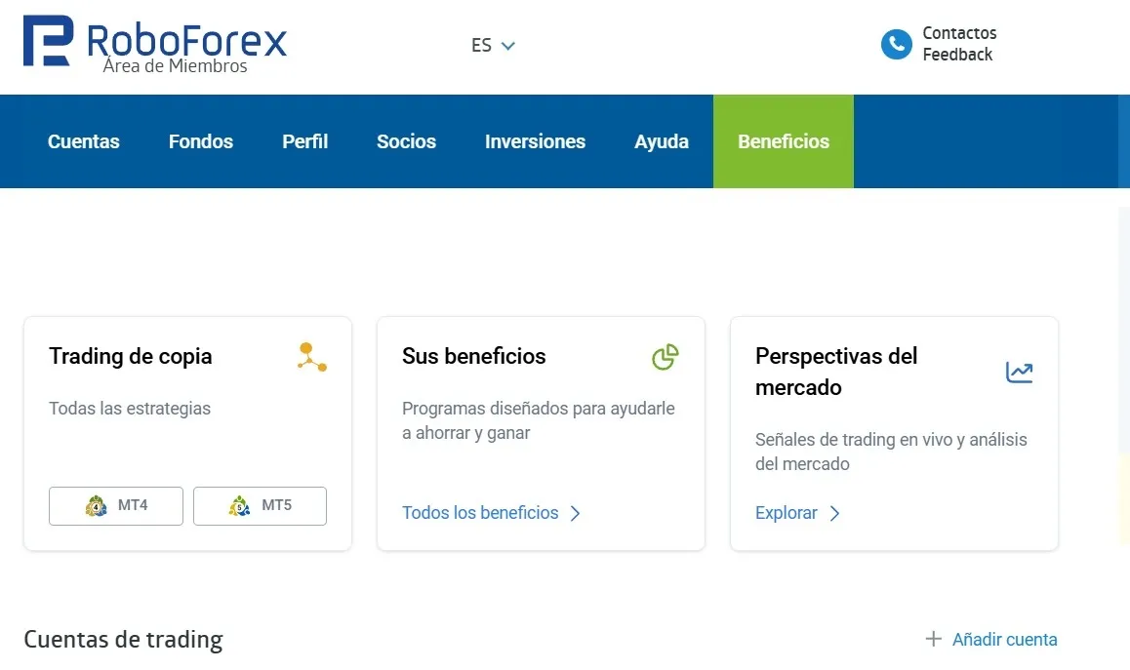Open the ES language dropdown
This screenshot has width=1130, height=670.
[493, 46]
